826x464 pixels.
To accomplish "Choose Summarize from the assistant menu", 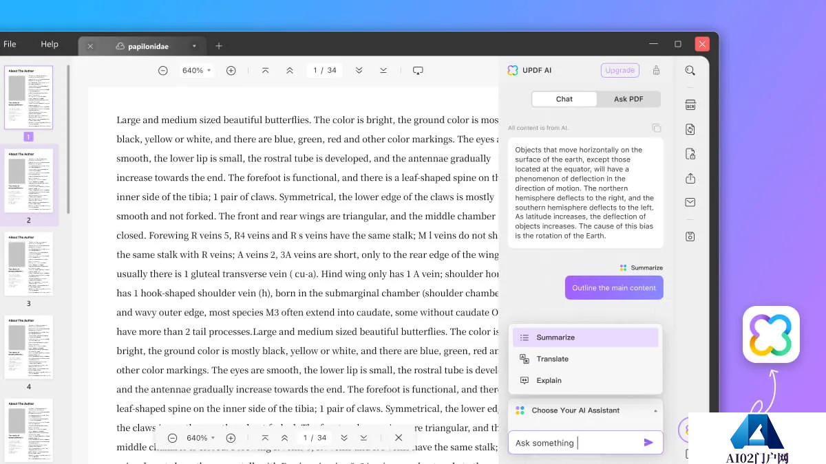I will (585, 338).
